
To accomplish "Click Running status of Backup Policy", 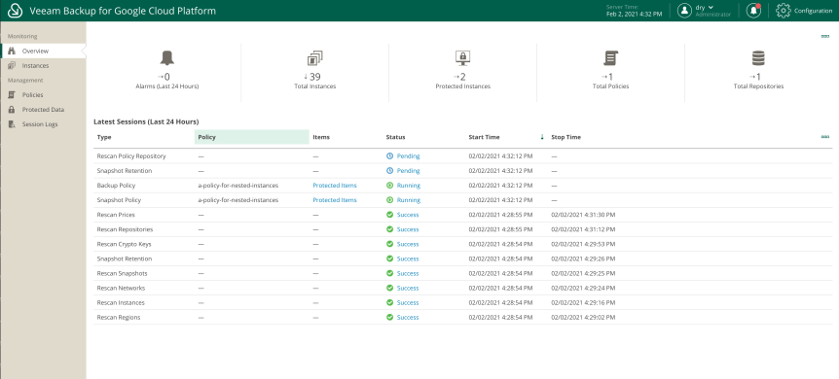I will coord(408,186).
